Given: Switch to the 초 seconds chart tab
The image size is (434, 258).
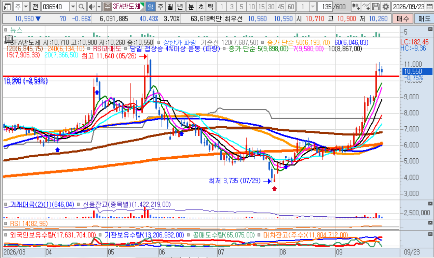Looking at the screenshot, I should coord(201,7).
